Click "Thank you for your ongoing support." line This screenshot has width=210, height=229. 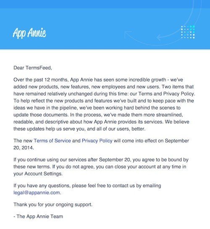53,205
